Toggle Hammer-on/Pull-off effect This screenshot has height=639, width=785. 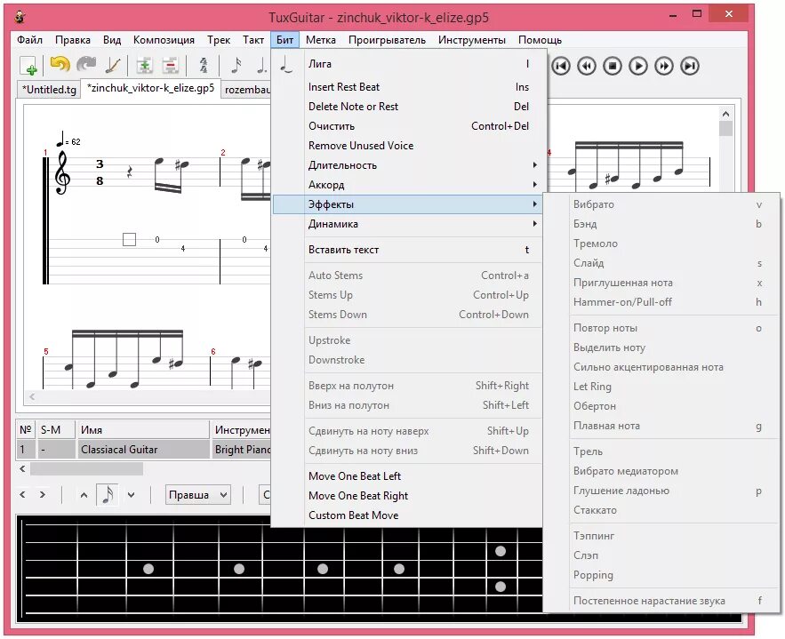[x=661, y=302]
